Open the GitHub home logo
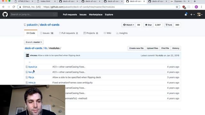205x115 pixels. point(5,14)
